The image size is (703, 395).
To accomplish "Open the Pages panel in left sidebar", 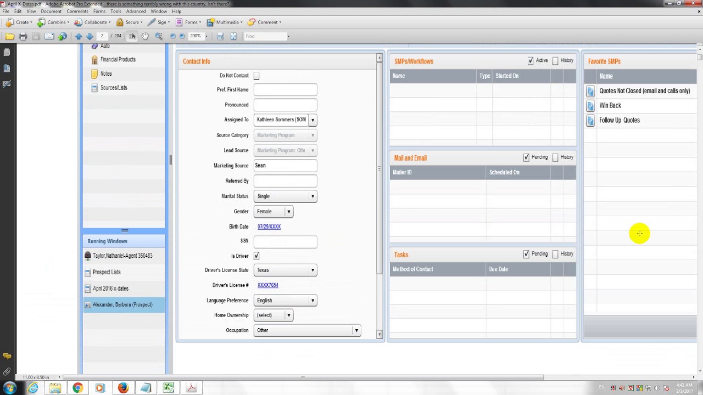I will [x=7, y=52].
